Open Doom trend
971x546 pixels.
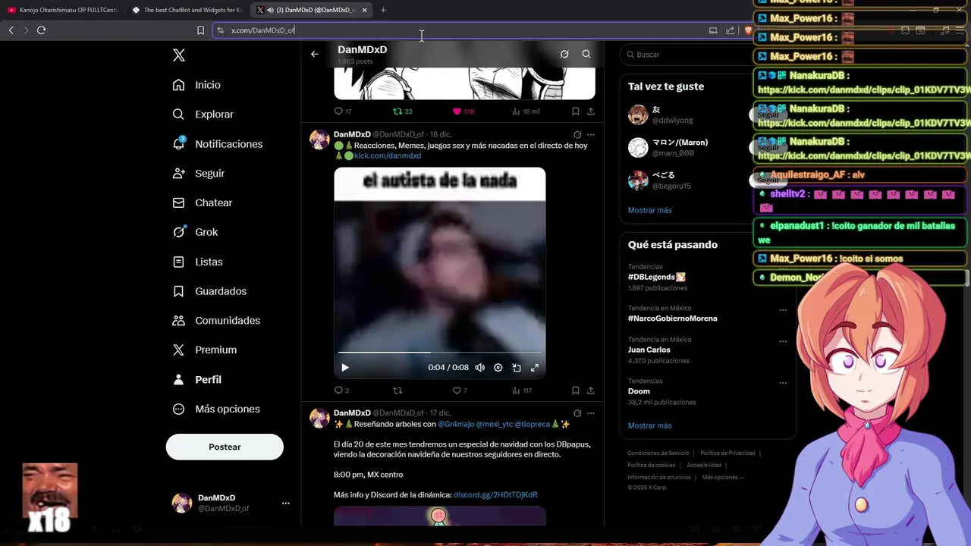pos(639,391)
